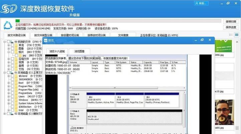Click folder icon next to jpg

click(20, 55)
